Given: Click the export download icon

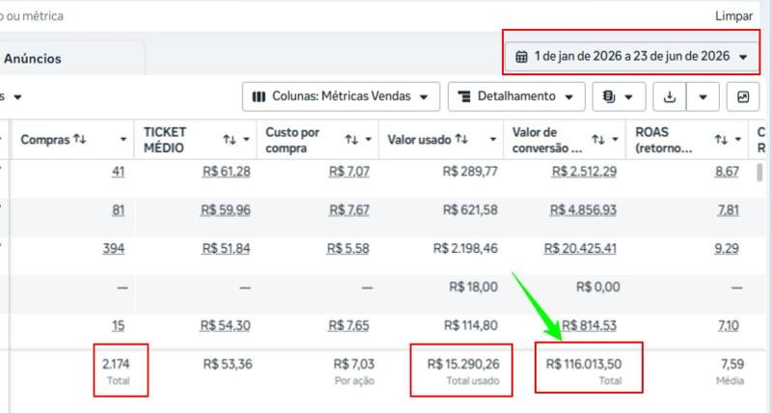Looking at the screenshot, I should 670,96.
